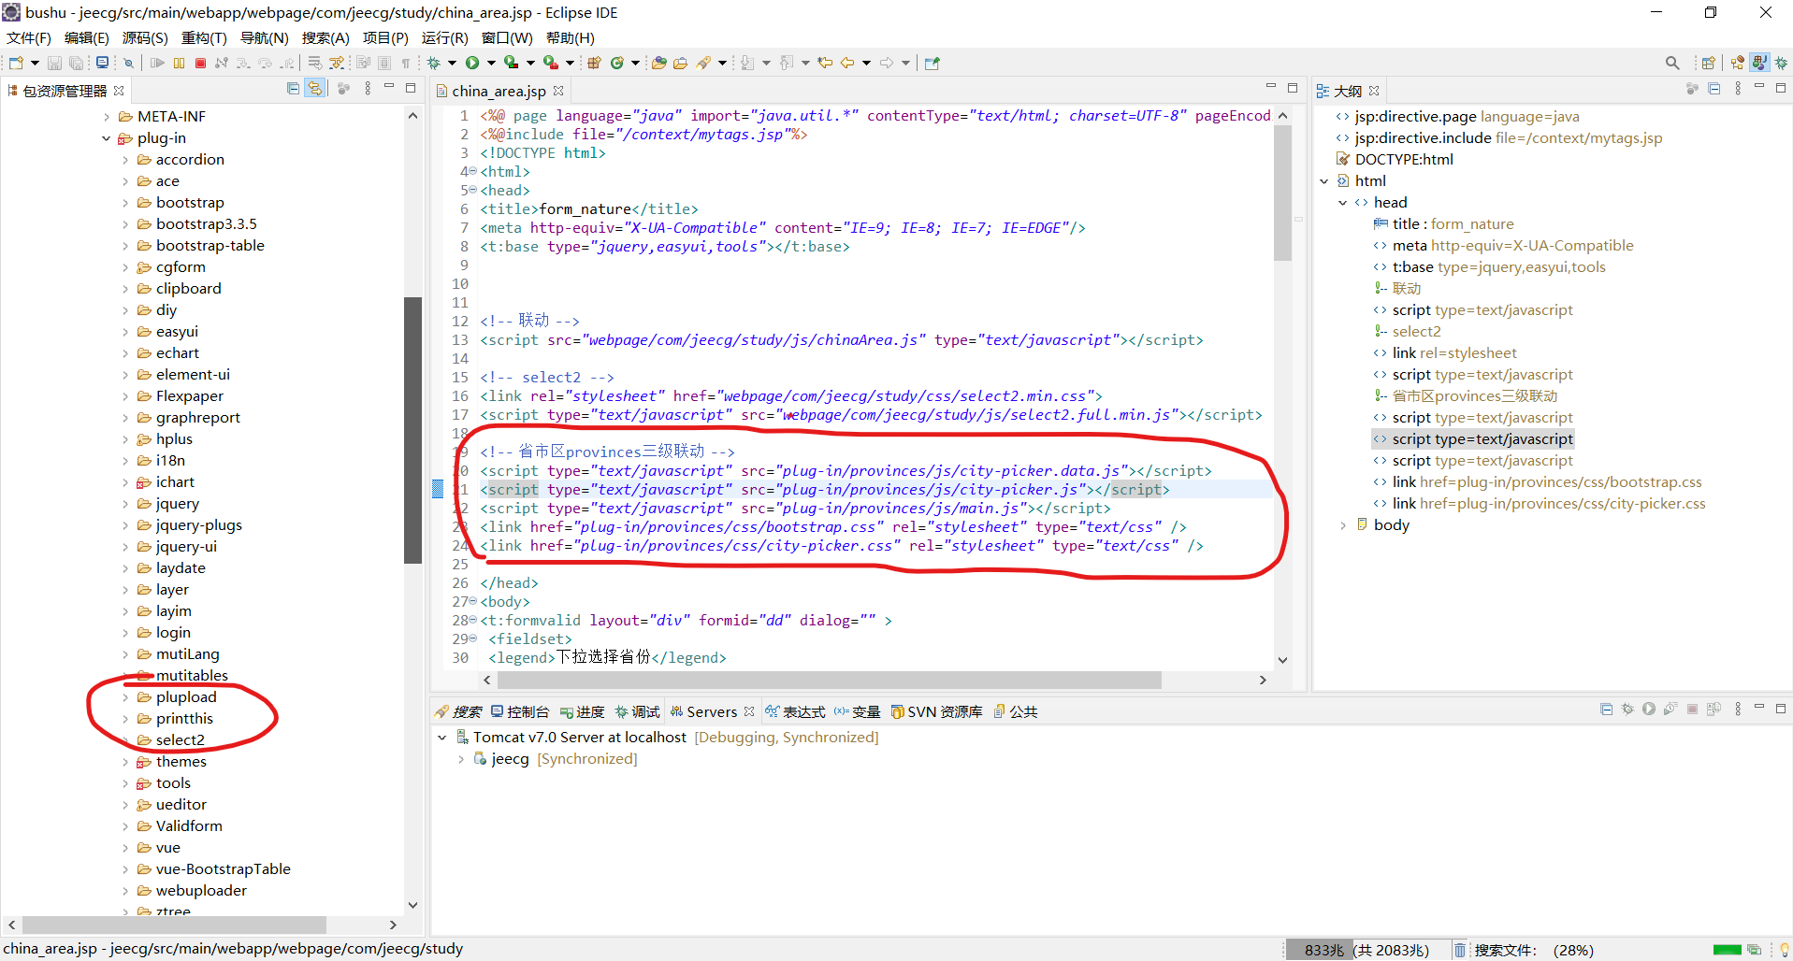Screen dimensions: 1793x961
Task: Click the red Terminate stop icon
Action: point(200,63)
